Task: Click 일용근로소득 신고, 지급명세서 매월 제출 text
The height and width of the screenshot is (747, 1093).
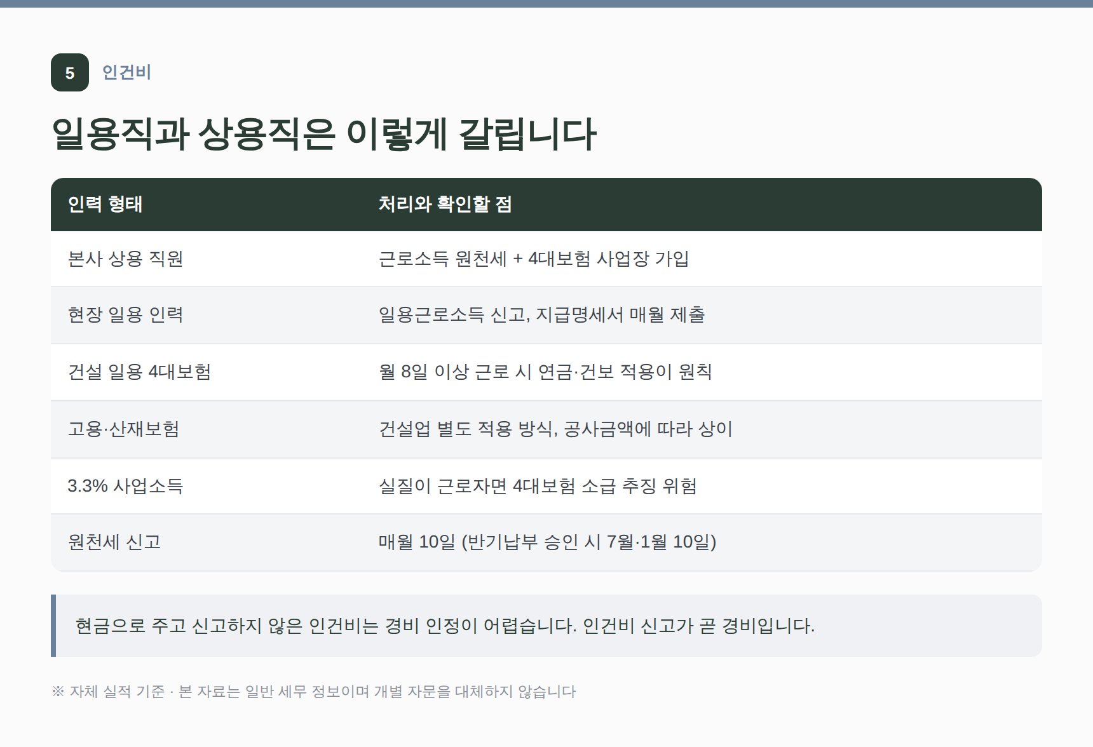Action: click(542, 315)
